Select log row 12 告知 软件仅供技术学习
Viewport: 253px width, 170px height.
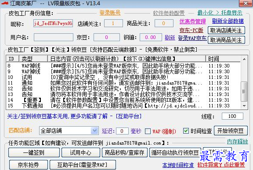tap(123, 89)
